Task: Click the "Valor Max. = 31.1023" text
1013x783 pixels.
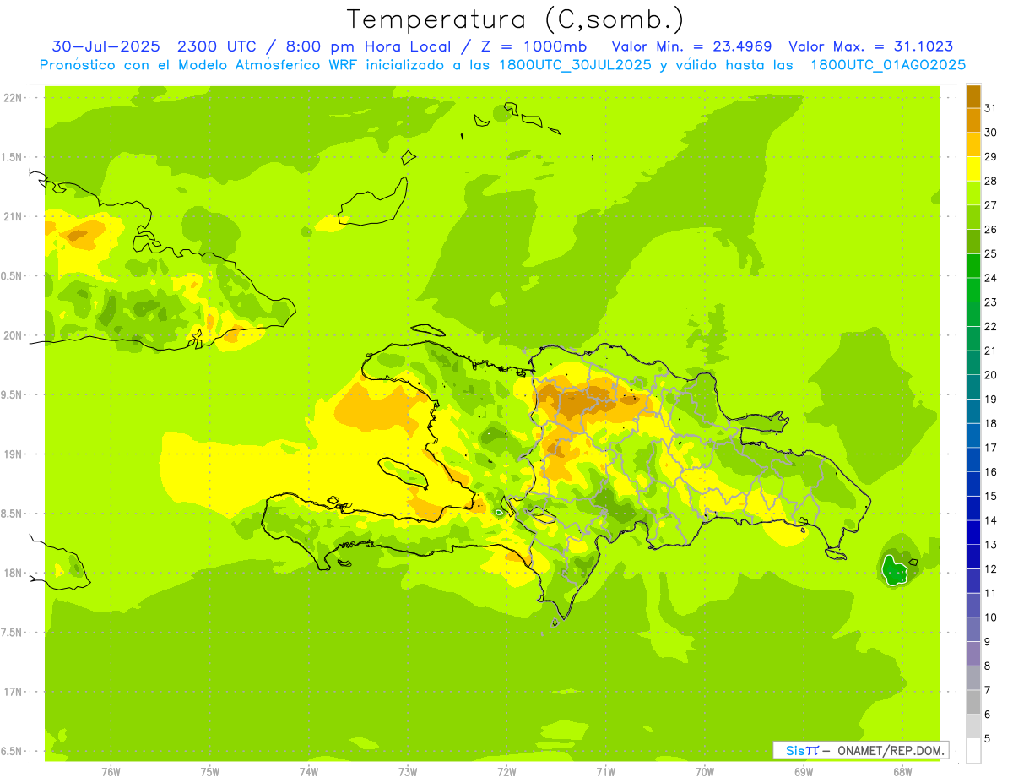Action: [x=871, y=46]
